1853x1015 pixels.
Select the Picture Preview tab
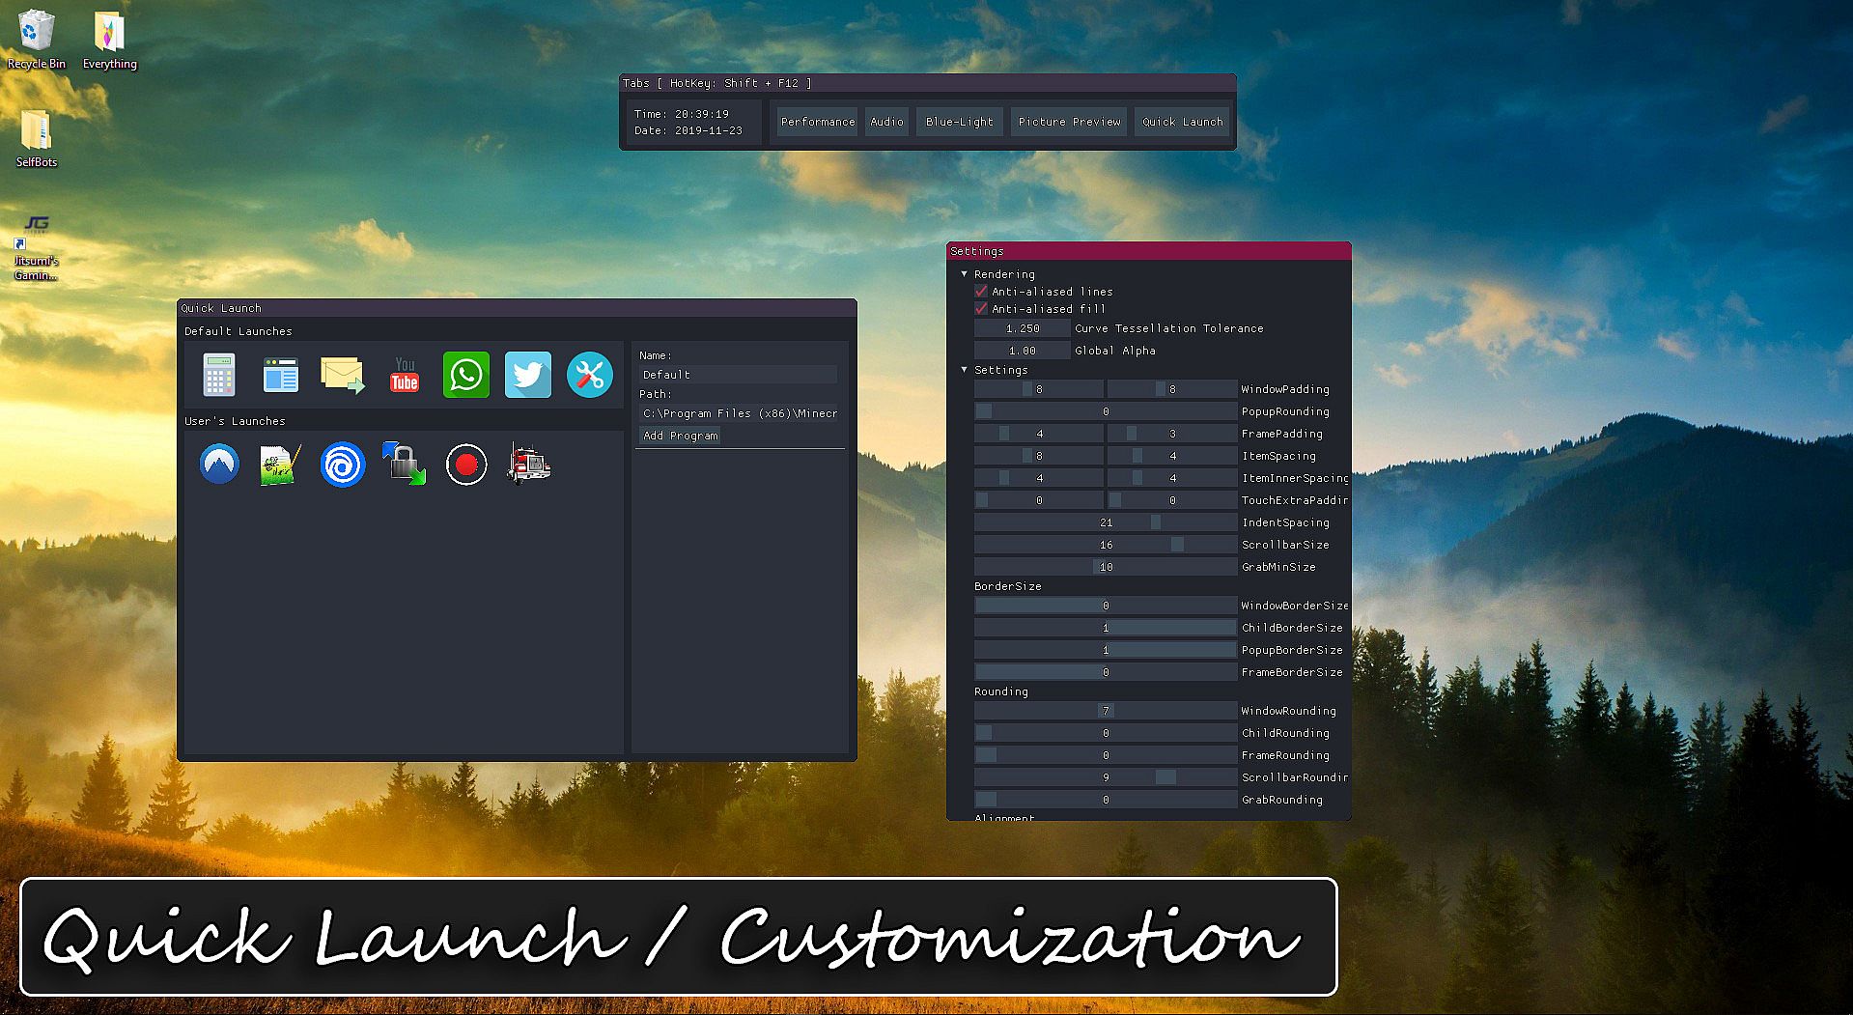point(1069,122)
